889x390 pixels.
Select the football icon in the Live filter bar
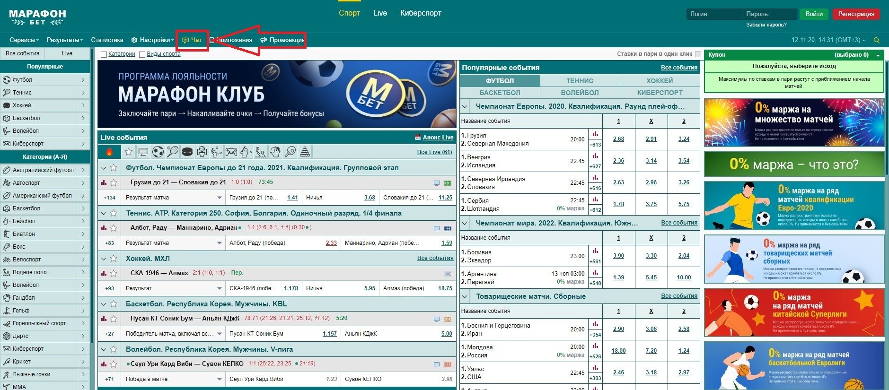158,152
